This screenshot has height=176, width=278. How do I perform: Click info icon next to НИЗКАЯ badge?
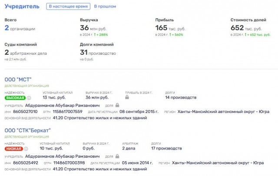click(26, 149)
